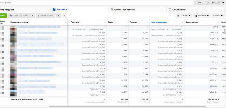Open the Отчеты reports dropdown
226x108 pixels.
(218, 16)
